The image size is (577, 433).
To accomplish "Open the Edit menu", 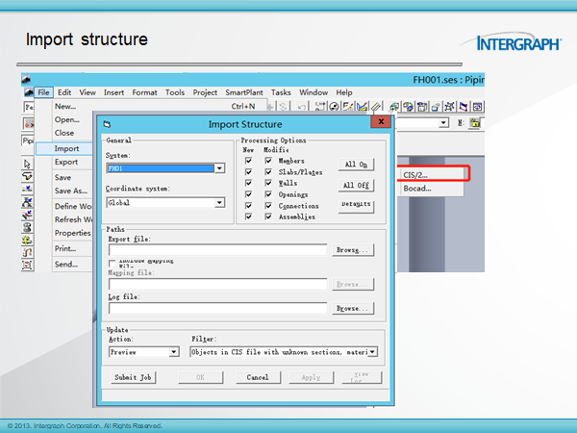I will (64, 92).
